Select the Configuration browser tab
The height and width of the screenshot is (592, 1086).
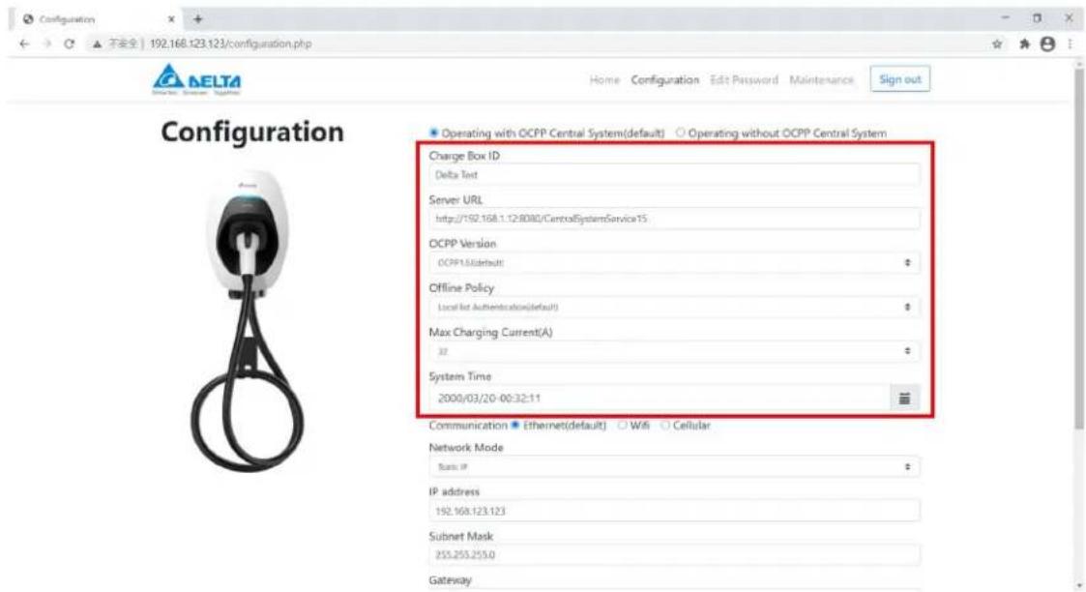coord(97,19)
